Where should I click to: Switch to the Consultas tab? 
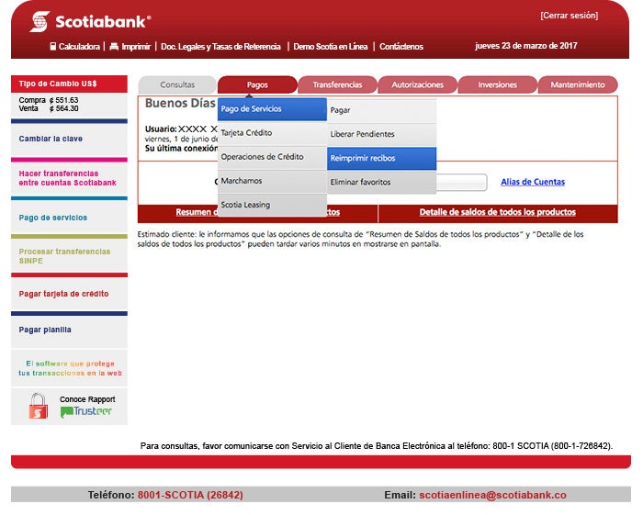[x=177, y=84]
